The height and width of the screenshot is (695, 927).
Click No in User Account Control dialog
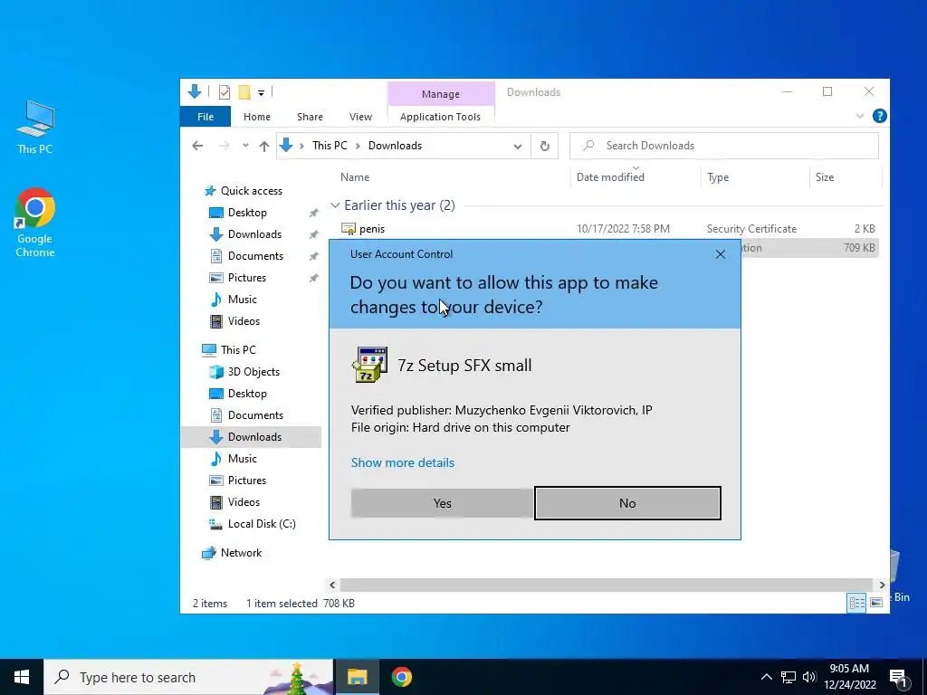(x=627, y=503)
